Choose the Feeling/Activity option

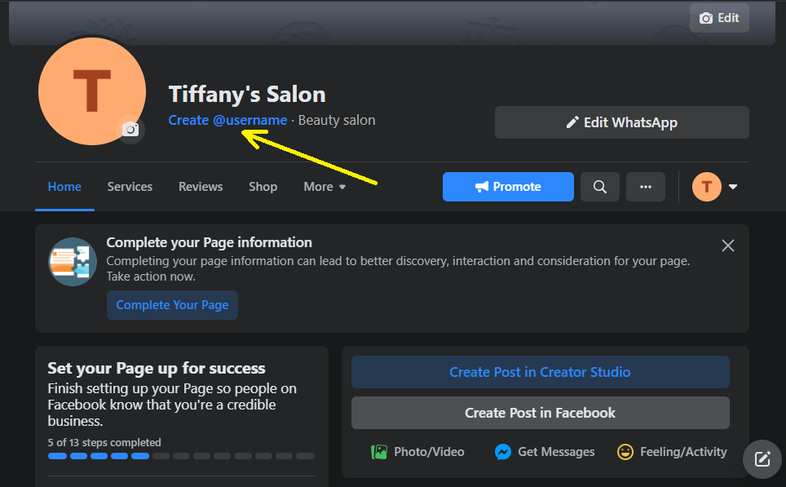coord(672,452)
